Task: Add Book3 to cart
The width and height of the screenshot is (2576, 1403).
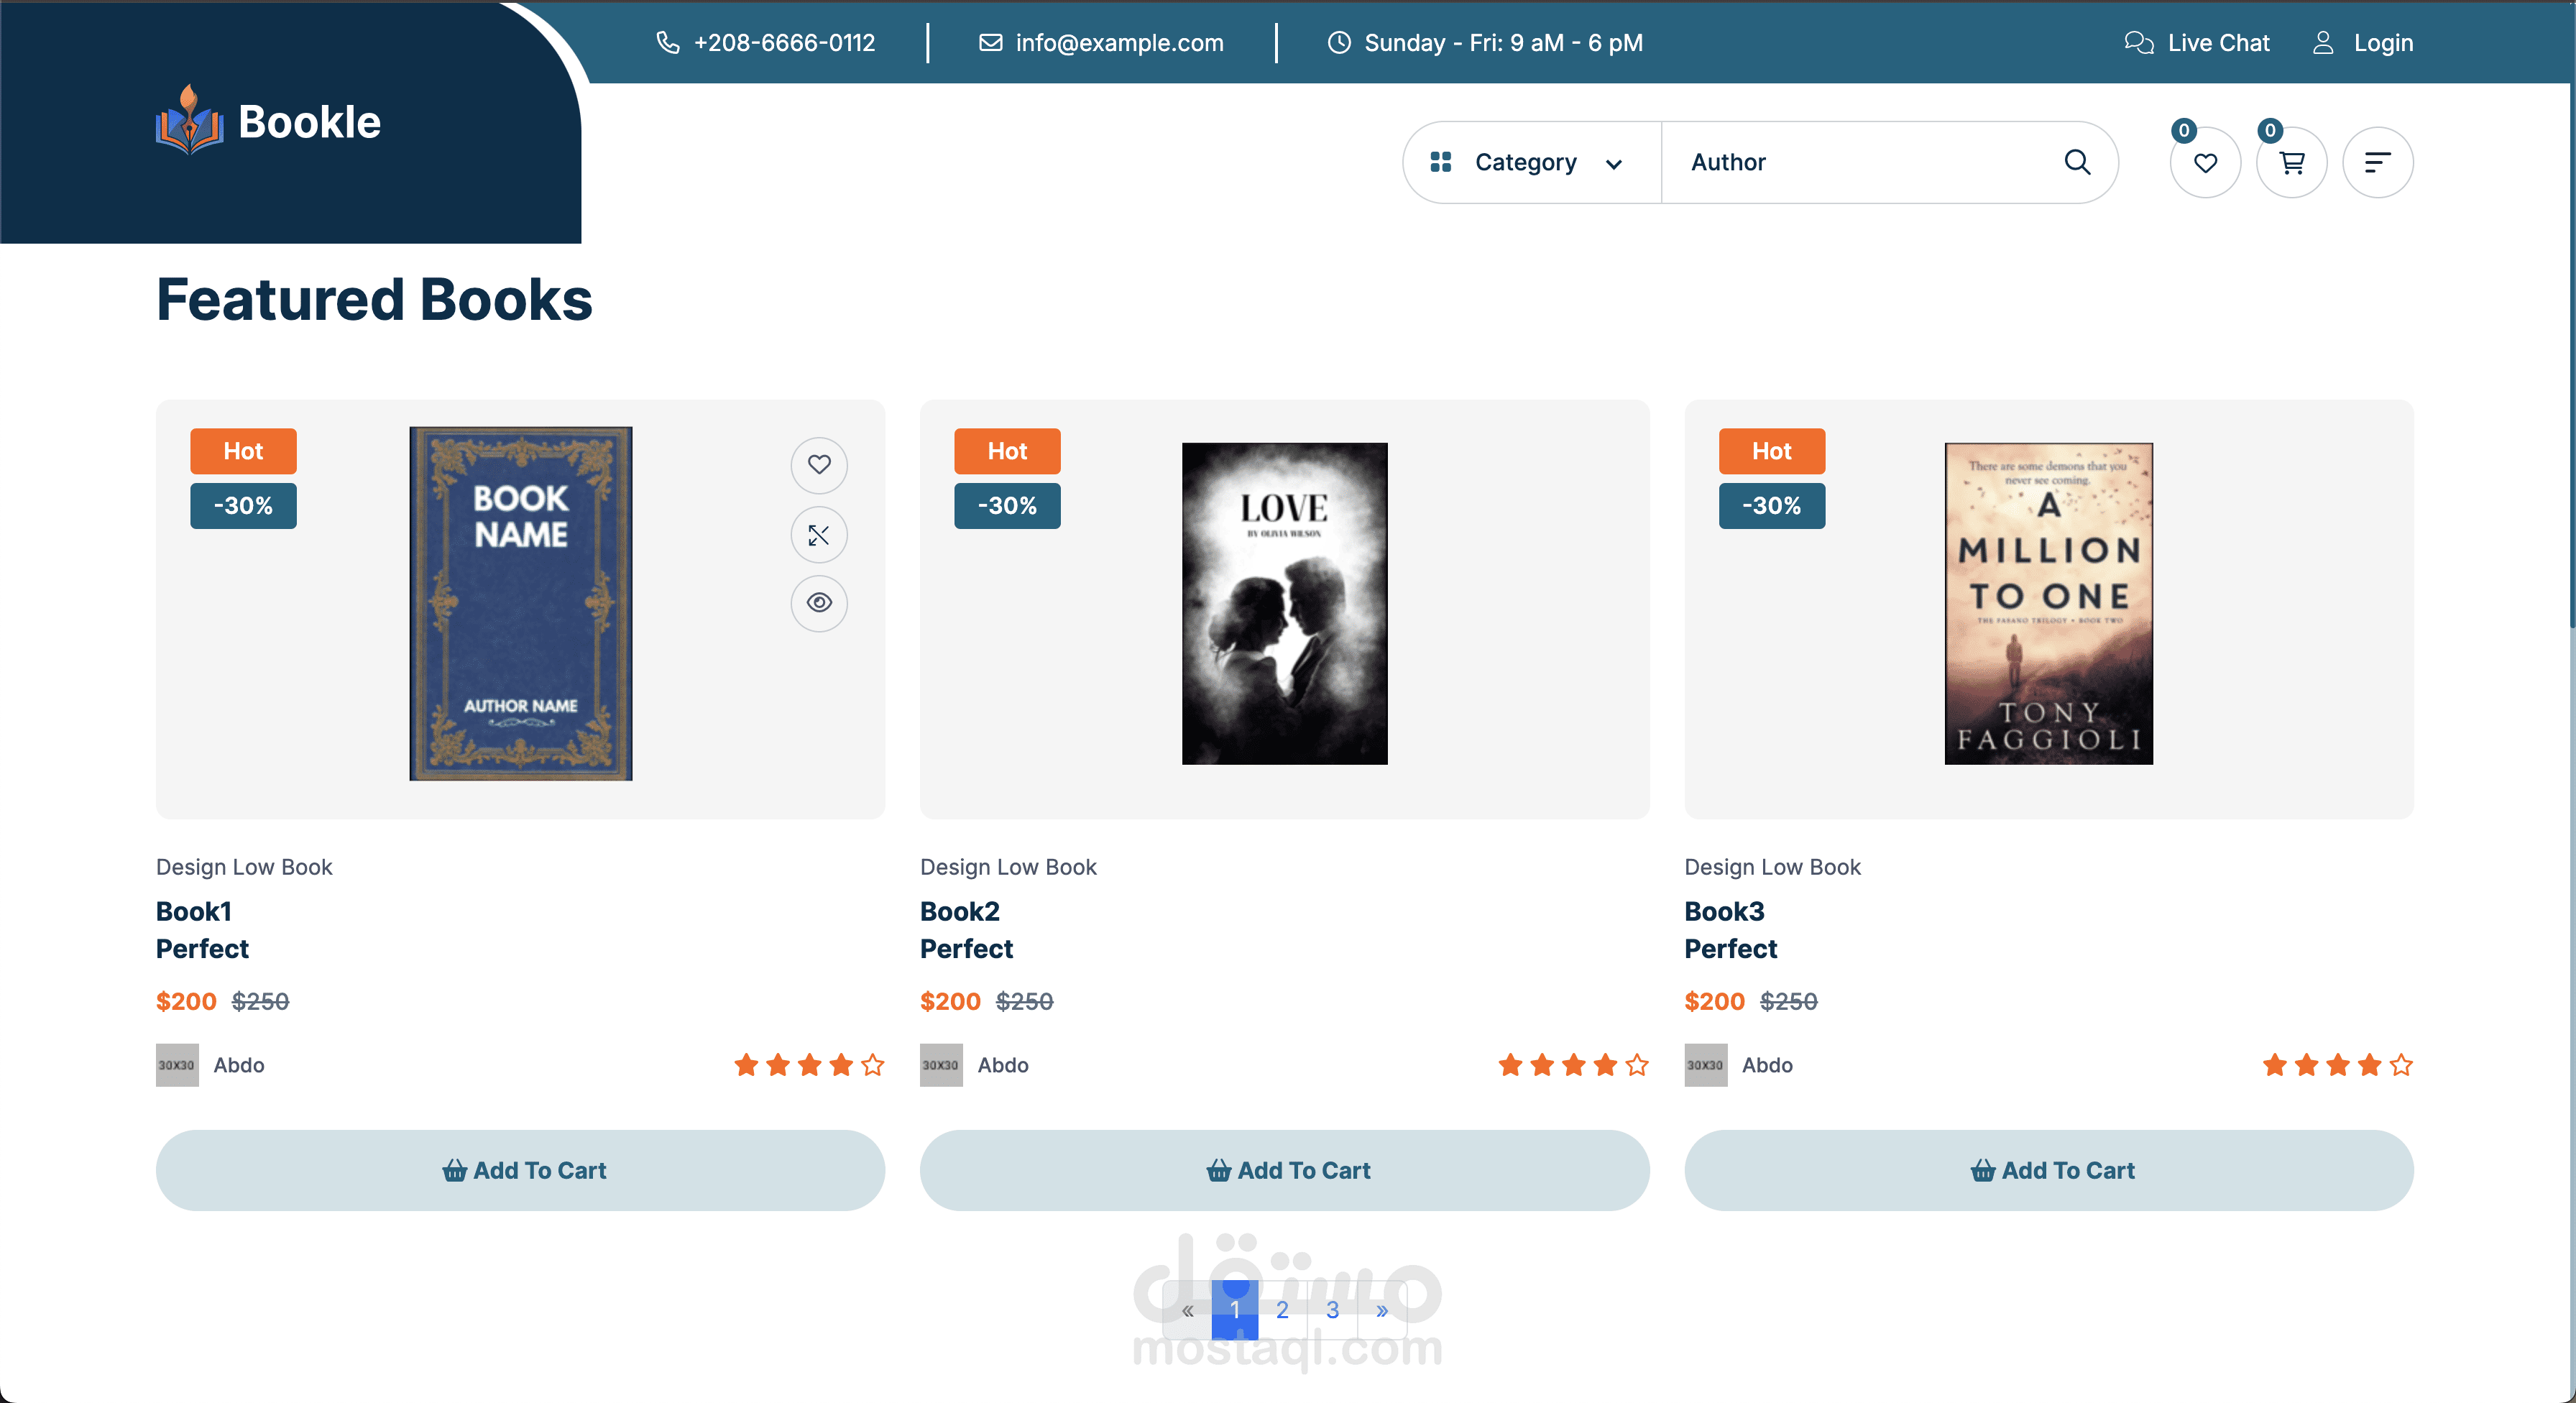Action: coord(2048,1170)
